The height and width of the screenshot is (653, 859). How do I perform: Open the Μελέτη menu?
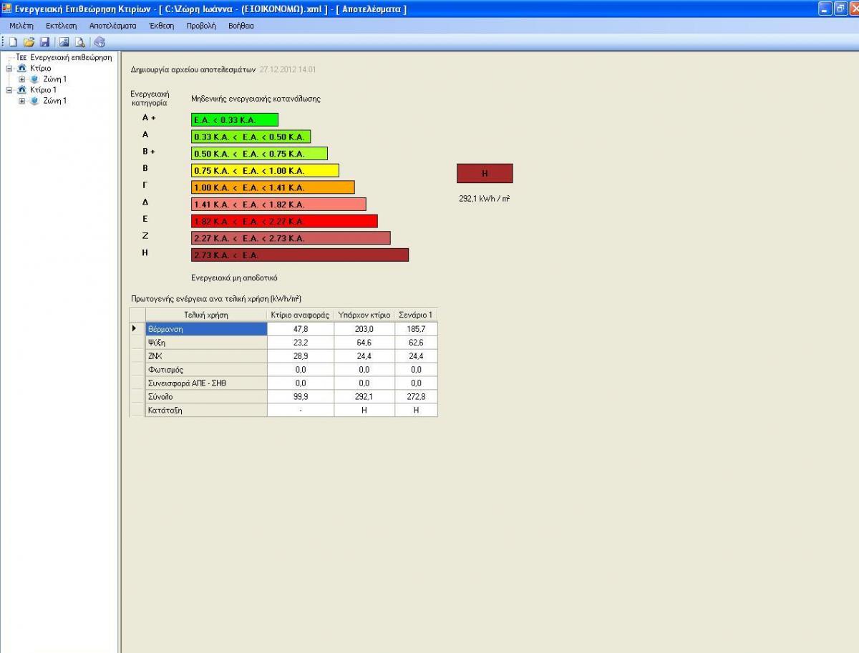pyautogui.click(x=21, y=26)
